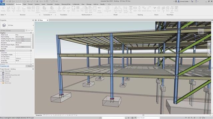This screenshot has width=213, height=119.
Task: Toggle the Crop View checkbox
Action: pos(16,53)
